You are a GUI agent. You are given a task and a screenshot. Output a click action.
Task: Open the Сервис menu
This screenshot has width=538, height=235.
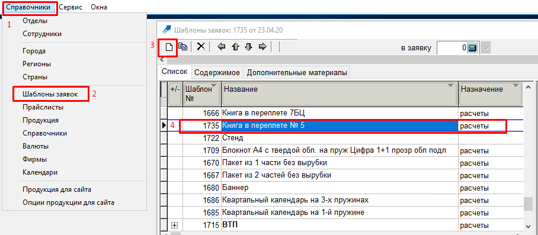(x=71, y=7)
